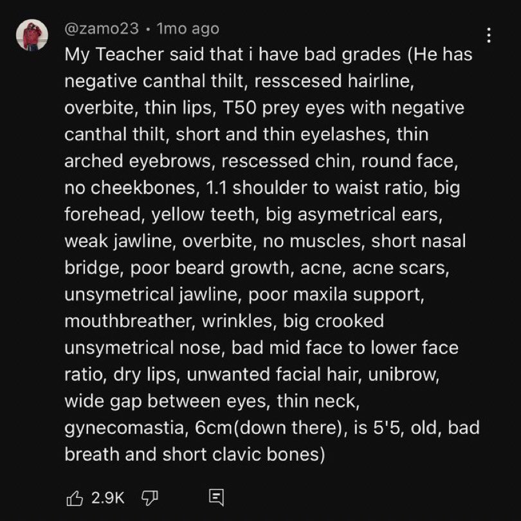521x521 pixels.
Task: Click 'poor beard growth' in the comment
Action: (x=212, y=268)
